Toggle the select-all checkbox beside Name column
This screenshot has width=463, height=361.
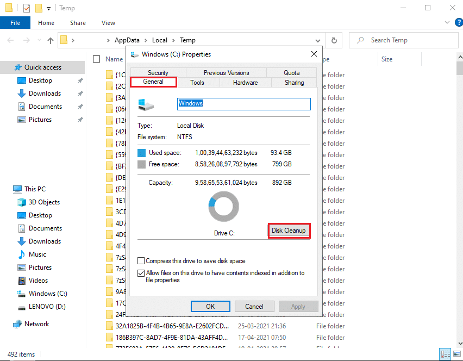(96, 59)
